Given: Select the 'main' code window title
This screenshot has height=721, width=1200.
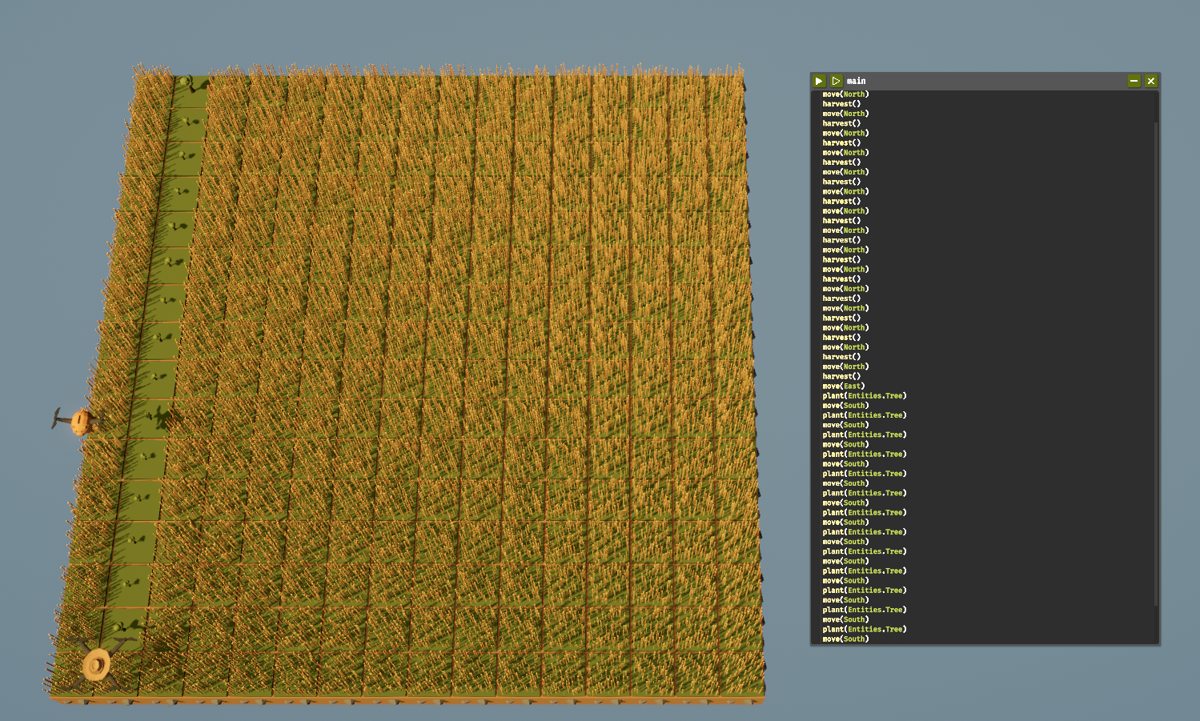Looking at the screenshot, I should click(856, 81).
